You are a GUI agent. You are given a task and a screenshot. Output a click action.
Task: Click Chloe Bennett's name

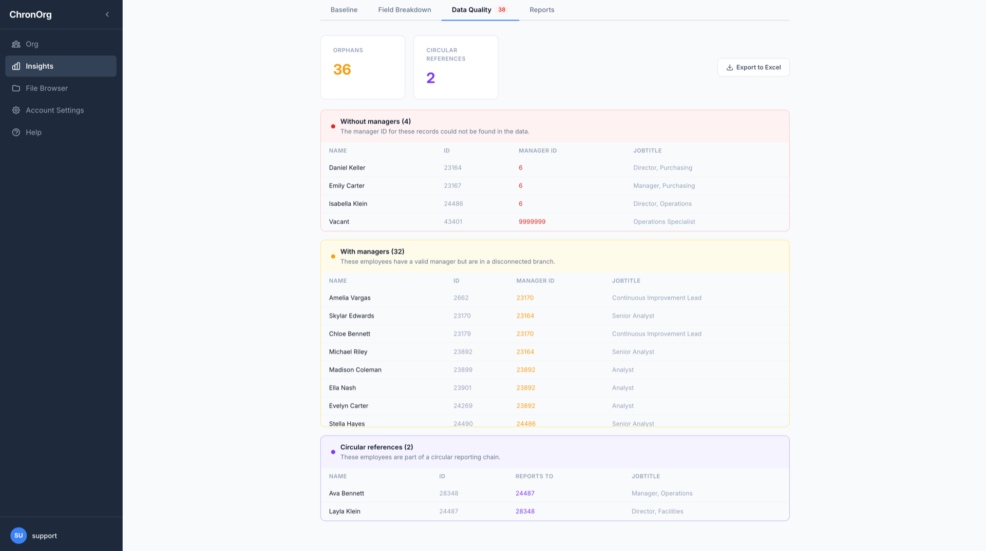349,333
